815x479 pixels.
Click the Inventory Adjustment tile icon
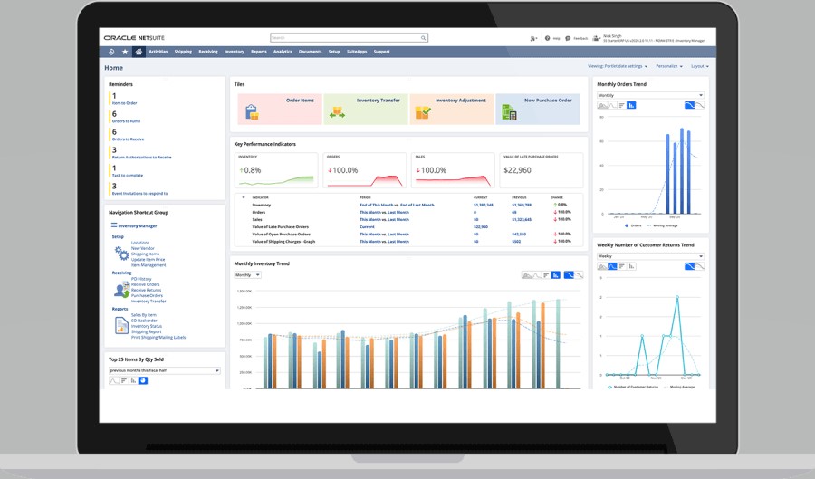423,112
